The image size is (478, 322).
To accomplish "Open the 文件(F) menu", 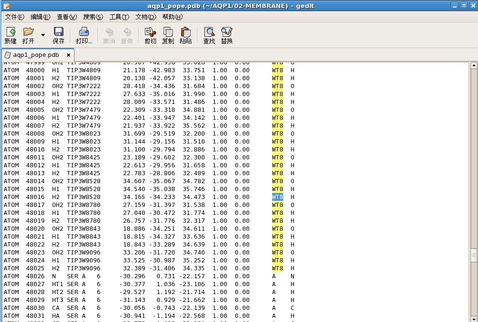I will coord(14,17).
